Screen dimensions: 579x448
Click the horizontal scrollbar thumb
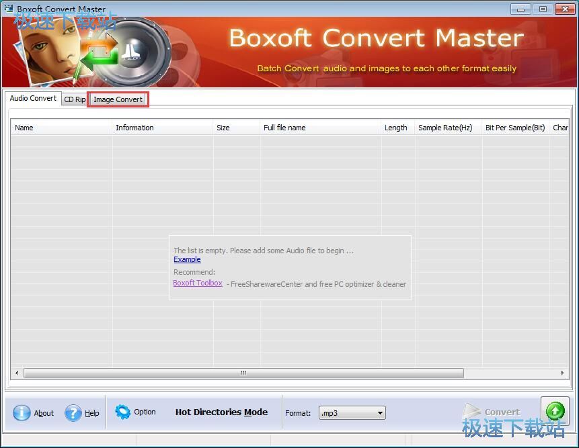(243, 373)
